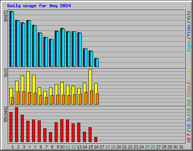Screen dimensions: 193x151
Task: Select green day 26 label
Action: pyautogui.click(x=153, y=147)
